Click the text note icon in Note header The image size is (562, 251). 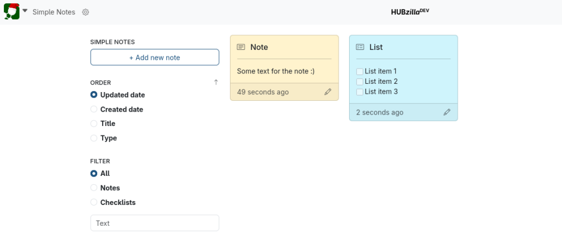(241, 47)
